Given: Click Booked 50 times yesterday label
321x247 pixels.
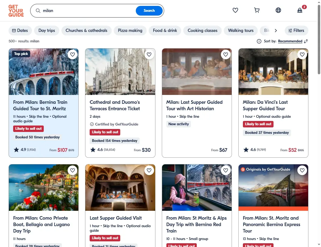Looking at the screenshot, I should click(38, 137).
